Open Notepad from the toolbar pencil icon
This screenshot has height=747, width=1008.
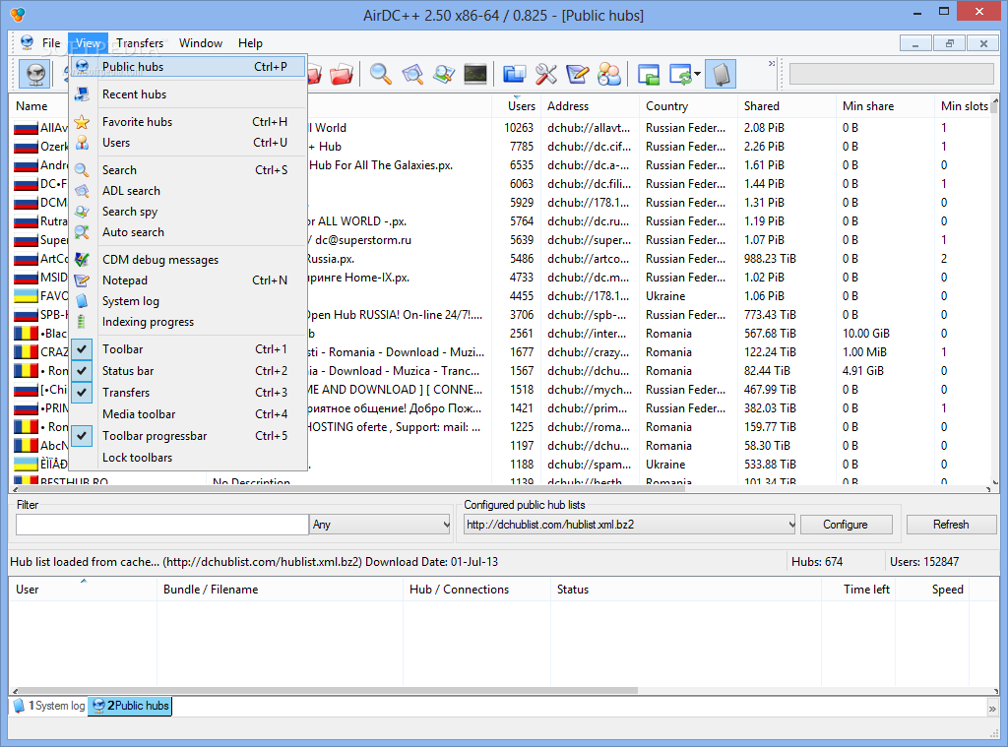(577, 74)
